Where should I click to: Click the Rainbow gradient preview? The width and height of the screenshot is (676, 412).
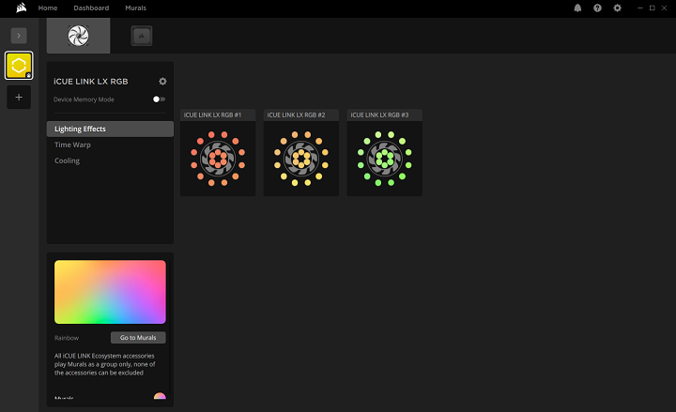click(x=110, y=292)
